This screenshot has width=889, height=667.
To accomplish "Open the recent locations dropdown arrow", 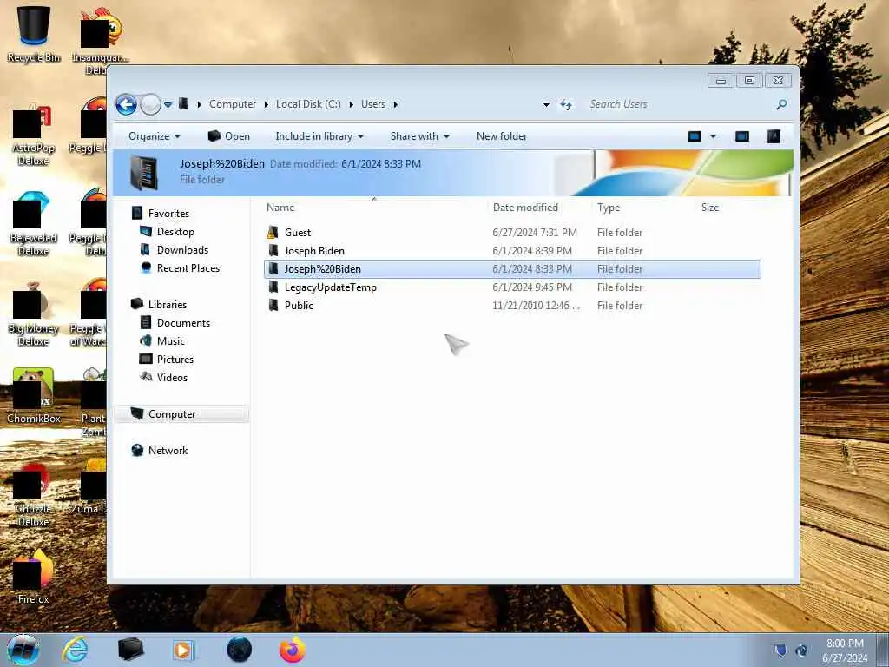I will coord(168,105).
